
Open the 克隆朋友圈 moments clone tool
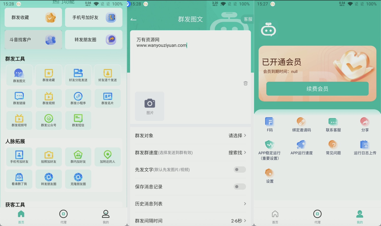tap(78, 179)
